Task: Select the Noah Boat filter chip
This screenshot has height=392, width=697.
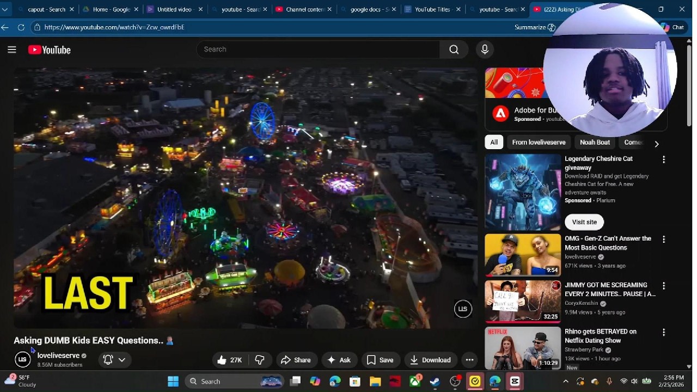Action: [595, 142]
